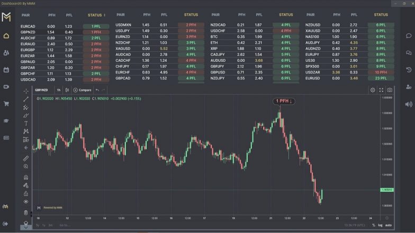
Task: Click the Compare button
Action: tap(83, 90)
